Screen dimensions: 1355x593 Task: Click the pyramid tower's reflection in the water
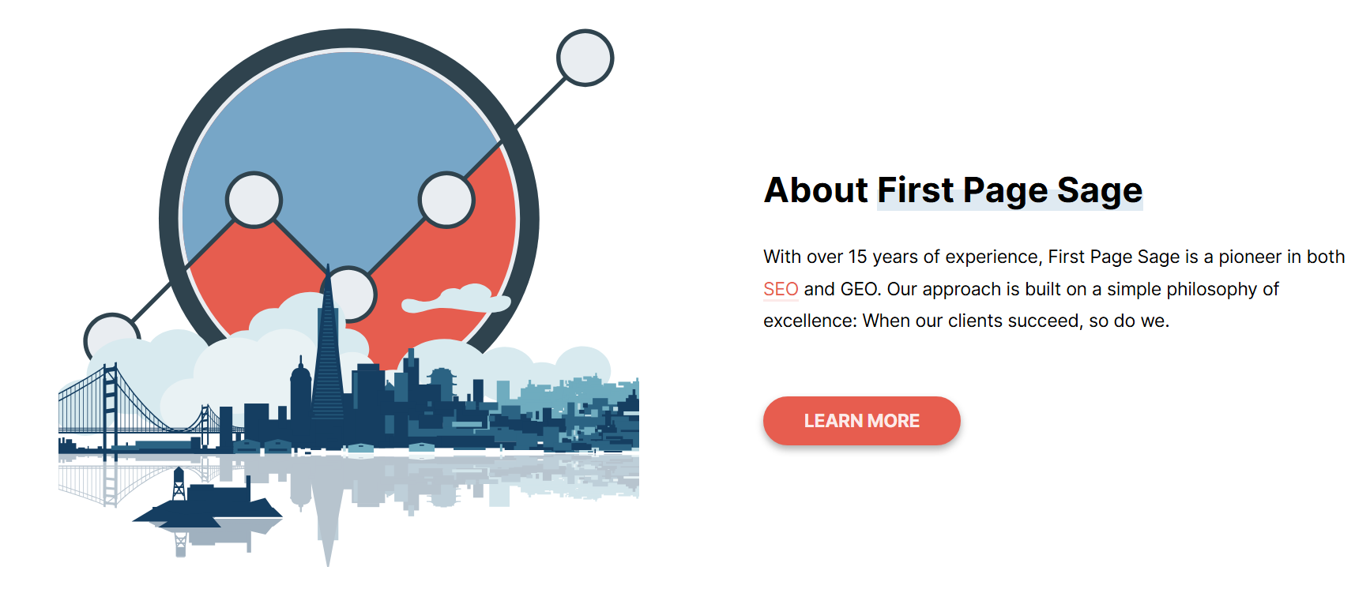[x=327, y=513]
